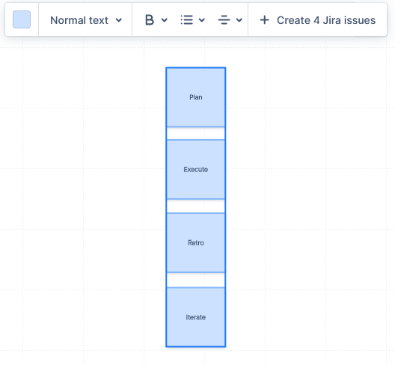The width and height of the screenshot is (395, 365).
Task: Select the Retro sticky note
Action: tap(196, 243)
